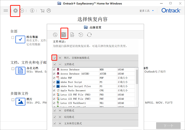Toggle the Adobe PDF checkbox
Viewport: 185px width, 130px height.
coord(54,78)
